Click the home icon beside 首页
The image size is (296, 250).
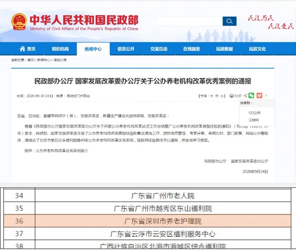pyautogui.click(x=22, y=49)
